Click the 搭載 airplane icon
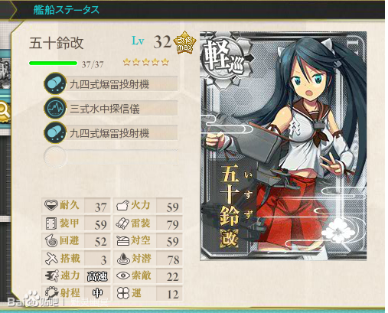 click(x=51, y=258)
